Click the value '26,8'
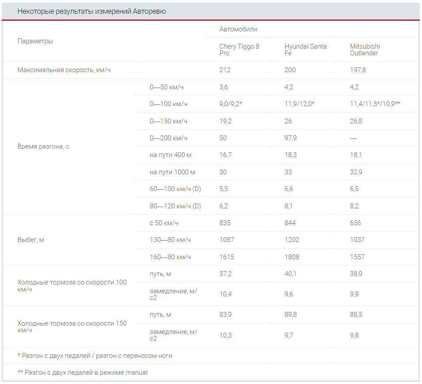This screenshot has width=422, height=384. click(x=356, y=121)
